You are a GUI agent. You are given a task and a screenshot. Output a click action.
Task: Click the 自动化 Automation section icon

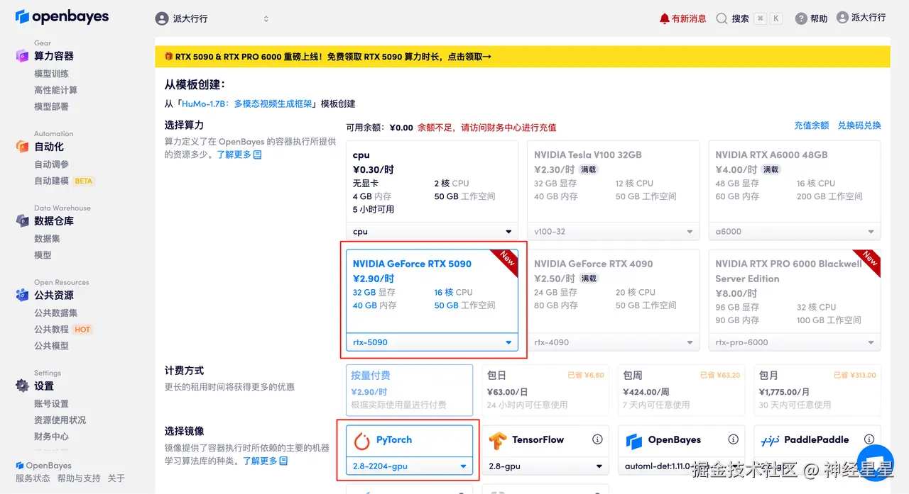pyautogui.click(x=22, y=146)
